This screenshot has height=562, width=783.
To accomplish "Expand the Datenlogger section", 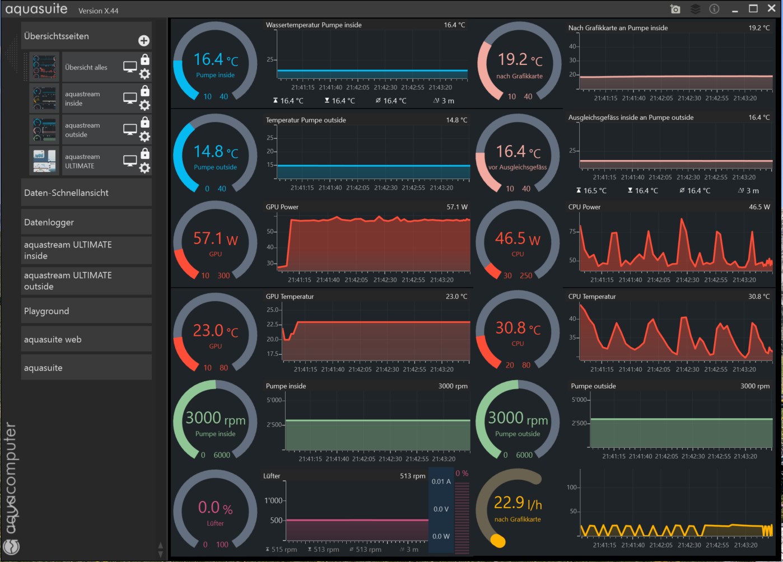I will click(86, 222).
